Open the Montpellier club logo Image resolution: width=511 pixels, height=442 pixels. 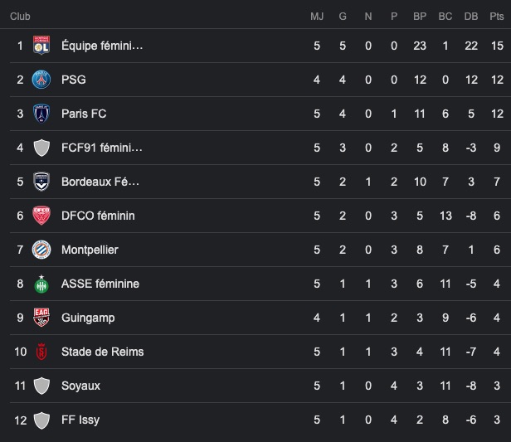coord(41,250)
